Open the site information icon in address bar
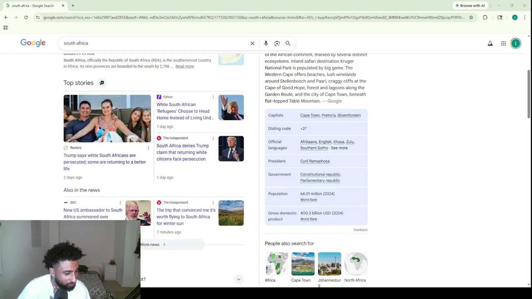Viewport: 532px width, 299px height. (38, 17)
